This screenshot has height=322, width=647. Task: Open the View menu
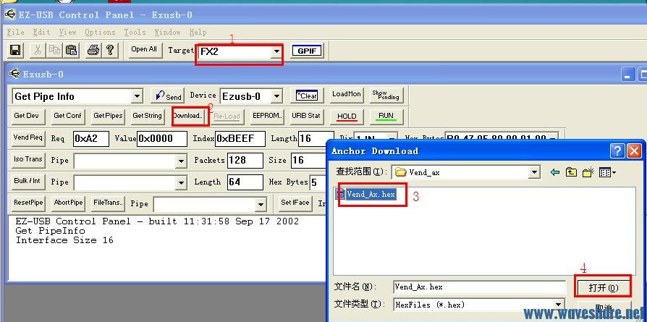point(67,32)
